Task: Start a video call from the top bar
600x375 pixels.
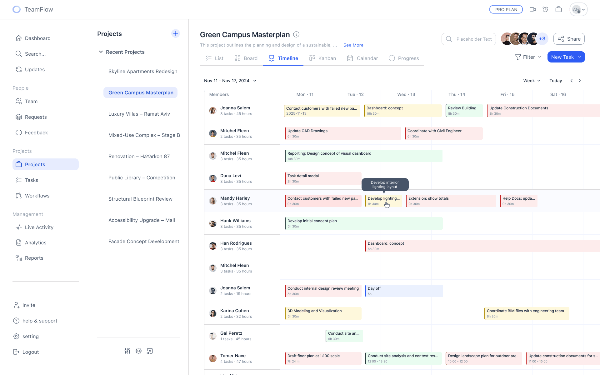Action: pyautogui.click(x=532, y=9)
